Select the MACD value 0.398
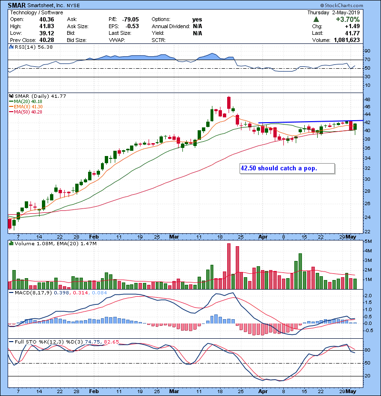The height and width of the screenshot is (396, 381). pyautogui.click(x=61, y=293)
